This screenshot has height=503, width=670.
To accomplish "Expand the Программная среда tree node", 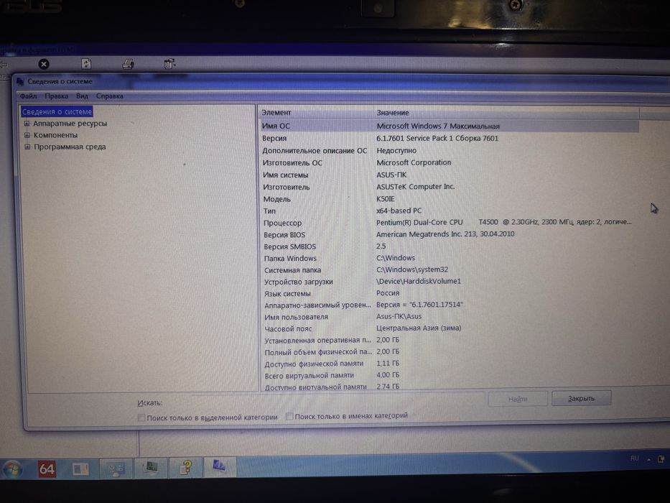I will tap(27, 147).
